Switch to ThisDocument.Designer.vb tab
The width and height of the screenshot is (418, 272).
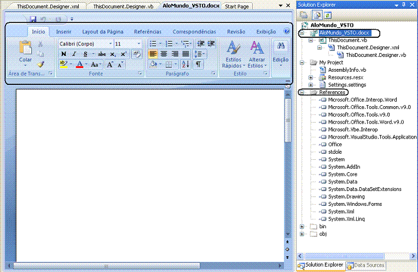[123, 7]
